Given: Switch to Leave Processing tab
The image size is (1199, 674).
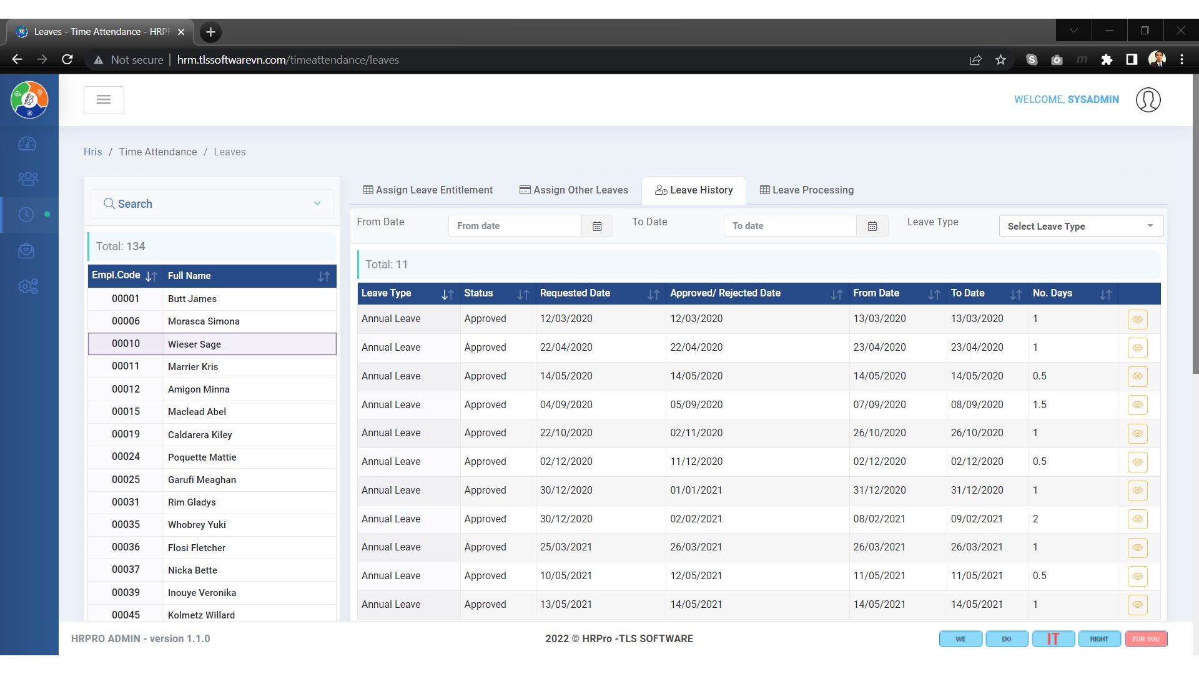Looking at the screenshot, I should coord(806,190).
